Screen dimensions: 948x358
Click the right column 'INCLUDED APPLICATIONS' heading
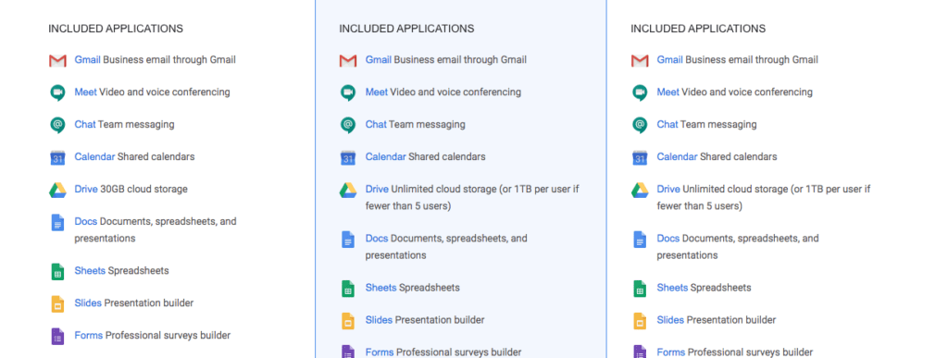698,29
